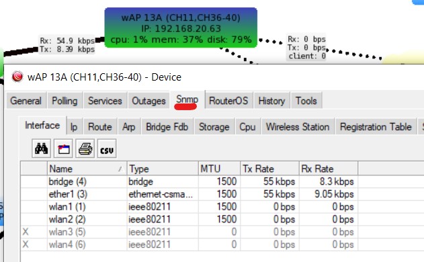Sort by Tx Rate column header
Viewport: 424px width, 262px height.
[x=269, y=169]
